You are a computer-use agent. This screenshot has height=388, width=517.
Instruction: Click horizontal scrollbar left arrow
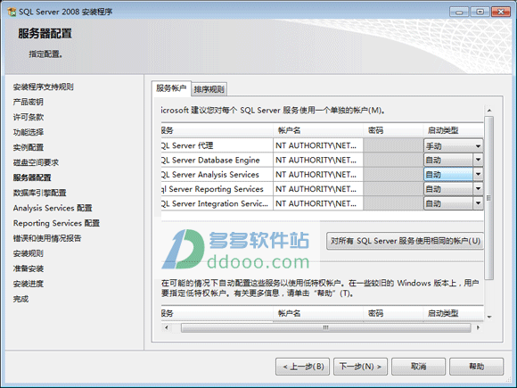(x=167, y=327)
